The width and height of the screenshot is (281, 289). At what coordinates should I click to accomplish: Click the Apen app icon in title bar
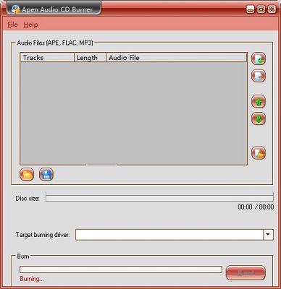click(16, 9)
